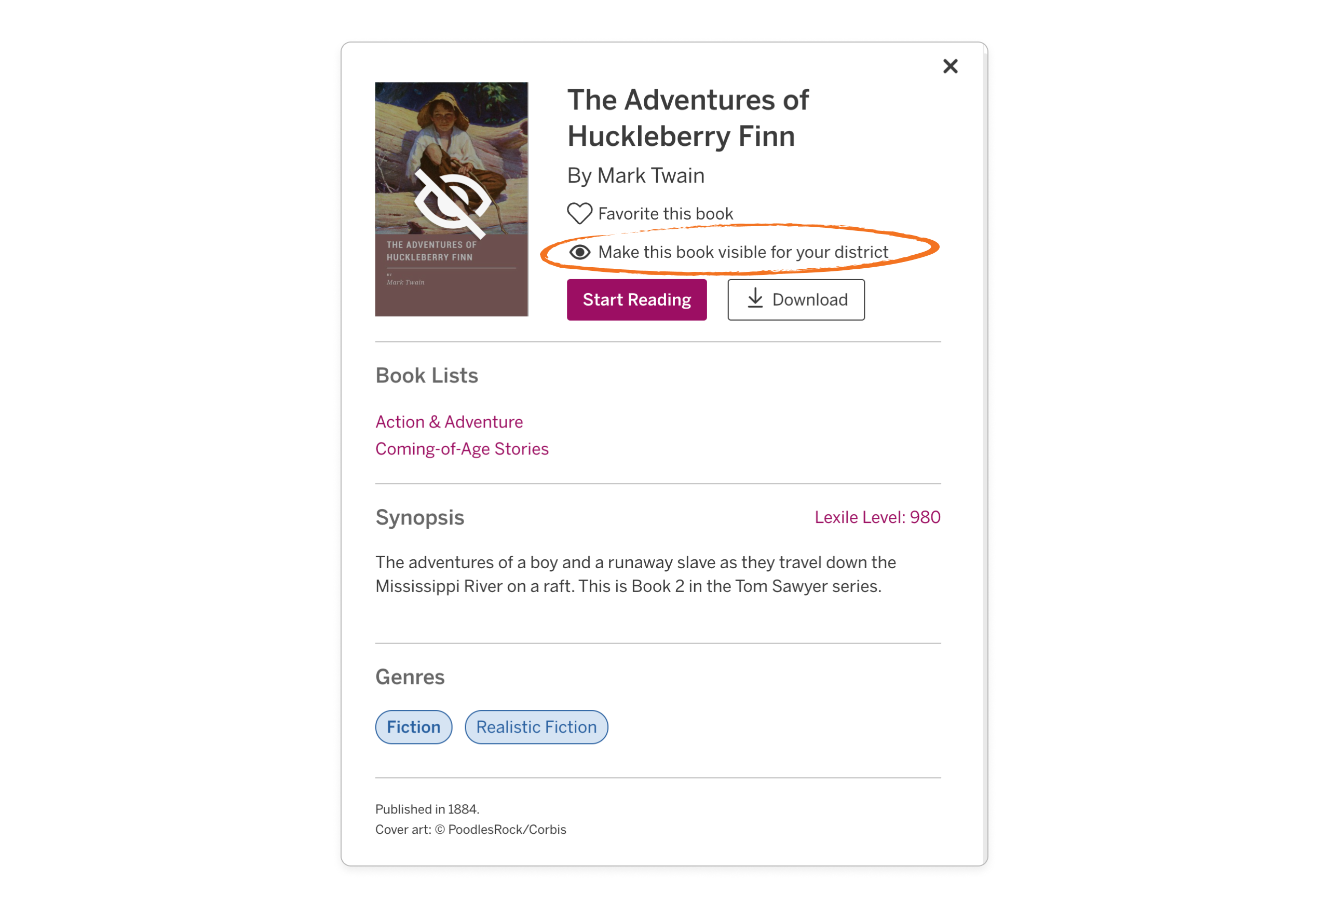Select the heart outline beside Favorite text
1329x908 pixels.
click(x=579, y=213)
